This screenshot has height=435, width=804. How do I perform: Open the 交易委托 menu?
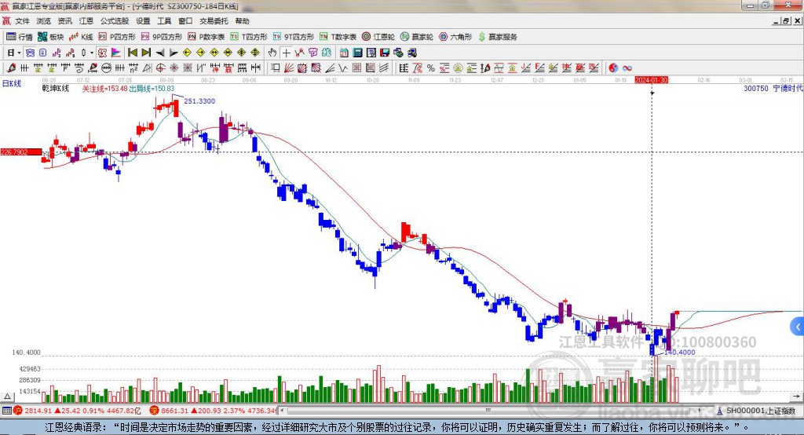coord(214,21)
